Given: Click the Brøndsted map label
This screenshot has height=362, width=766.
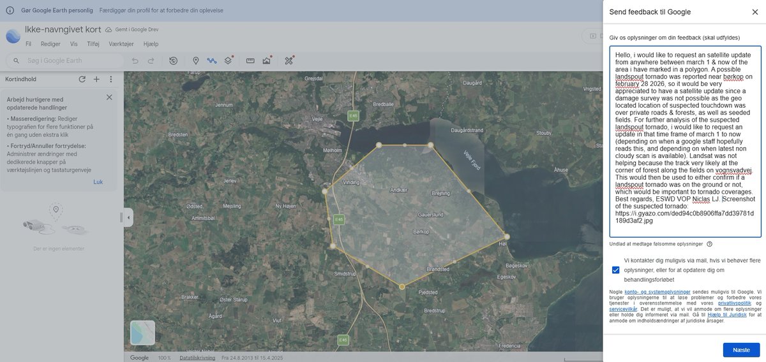Looking at the screenshot, I should 437,270.
